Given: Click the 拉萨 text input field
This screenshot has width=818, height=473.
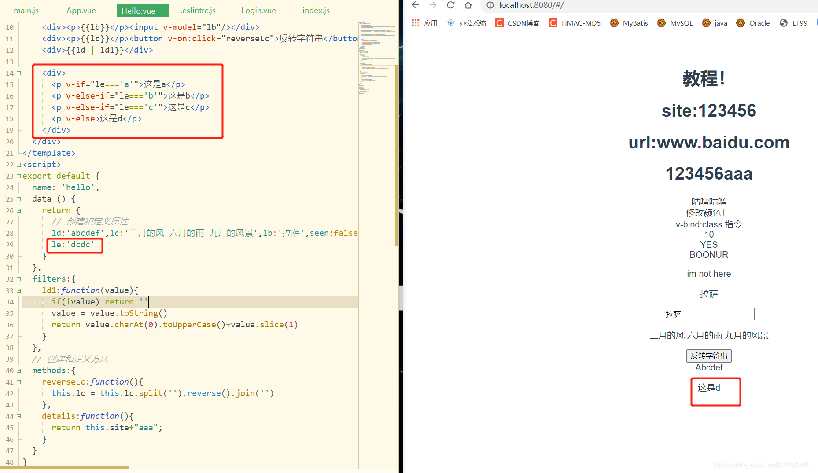Looking at the screenshot, I should click(709, 314).
